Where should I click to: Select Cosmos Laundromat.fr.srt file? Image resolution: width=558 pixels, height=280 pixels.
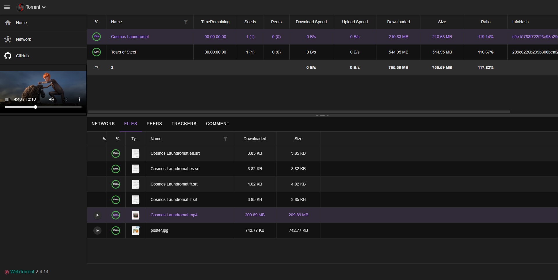(x=174, y=184)
